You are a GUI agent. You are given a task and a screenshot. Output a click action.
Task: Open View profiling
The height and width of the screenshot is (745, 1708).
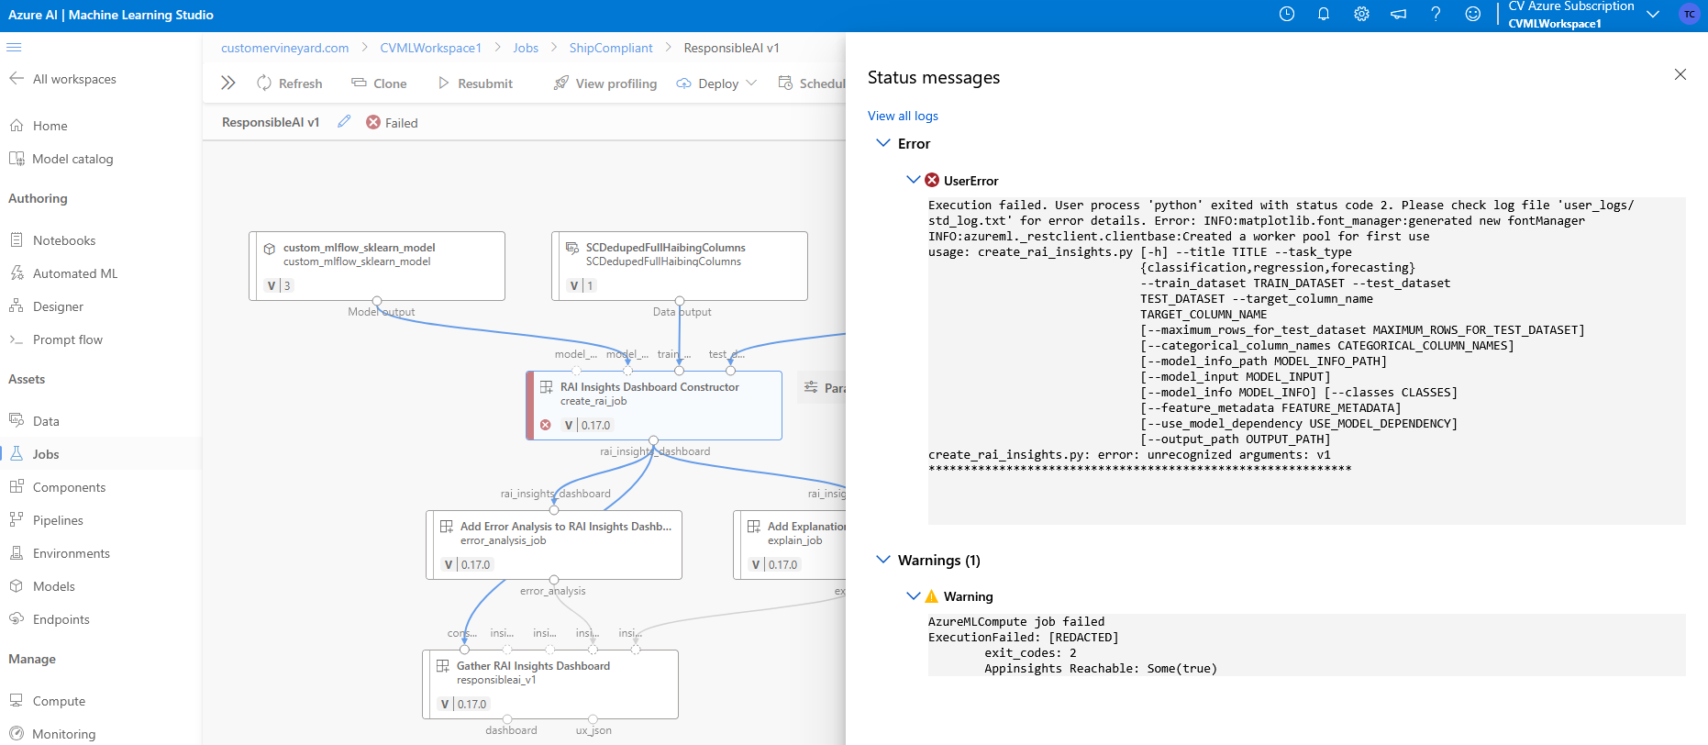[605, 83]
